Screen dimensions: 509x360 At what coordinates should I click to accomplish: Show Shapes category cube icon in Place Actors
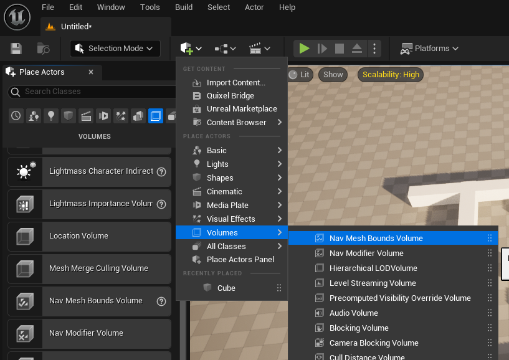click(x=68, y=116)
